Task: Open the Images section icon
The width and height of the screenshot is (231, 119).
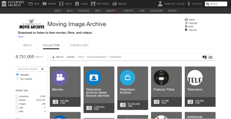Action: pos(115,4)
